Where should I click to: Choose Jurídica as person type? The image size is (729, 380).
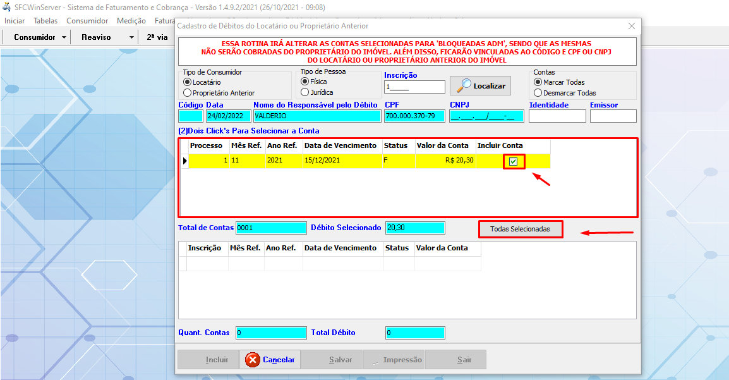click(304, 92)
